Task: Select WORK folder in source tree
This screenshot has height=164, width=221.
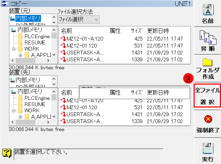Action: point(32,49)
